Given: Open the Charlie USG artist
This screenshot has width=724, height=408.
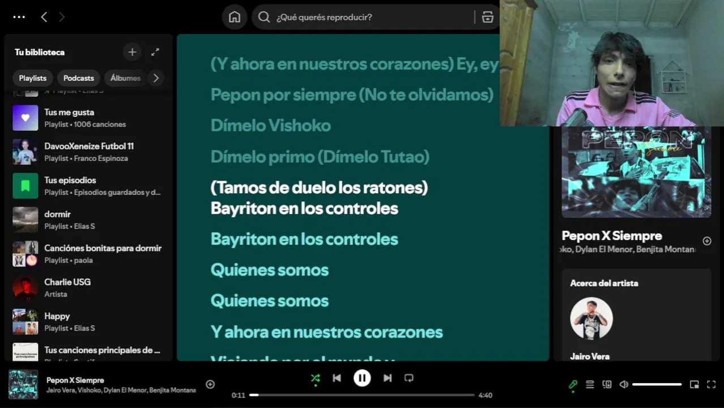Looking at the screenshot, I should pyautogui.click(x=88, y=288).
